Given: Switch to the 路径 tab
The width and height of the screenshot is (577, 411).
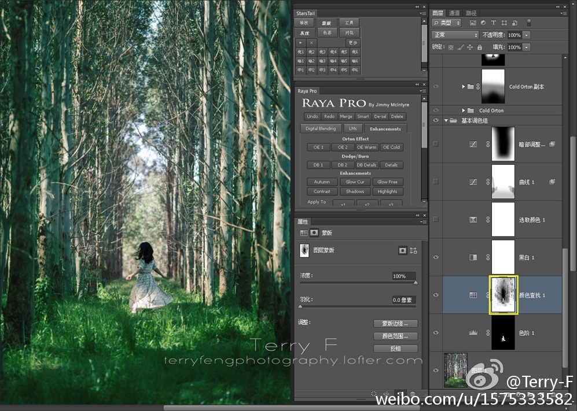Looking at the screenshot, I should pyautogui.click(x=471, y=13).
